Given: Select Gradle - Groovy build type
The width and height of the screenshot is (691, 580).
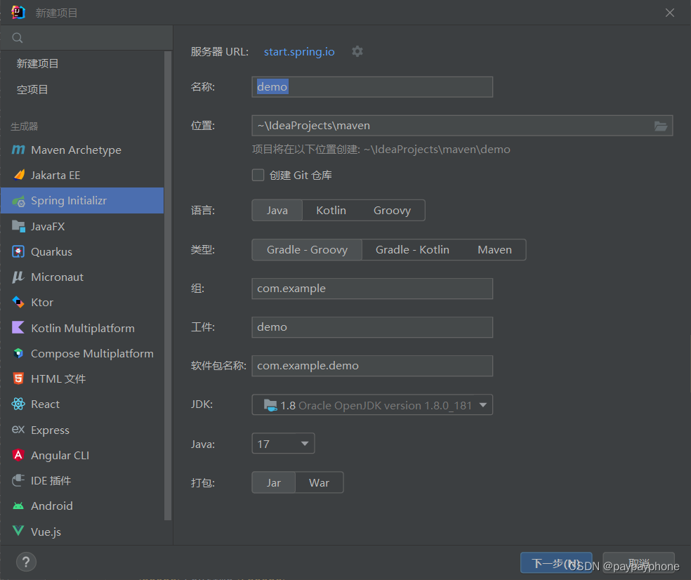Looking at the screenshot, I should coord(306,249).
